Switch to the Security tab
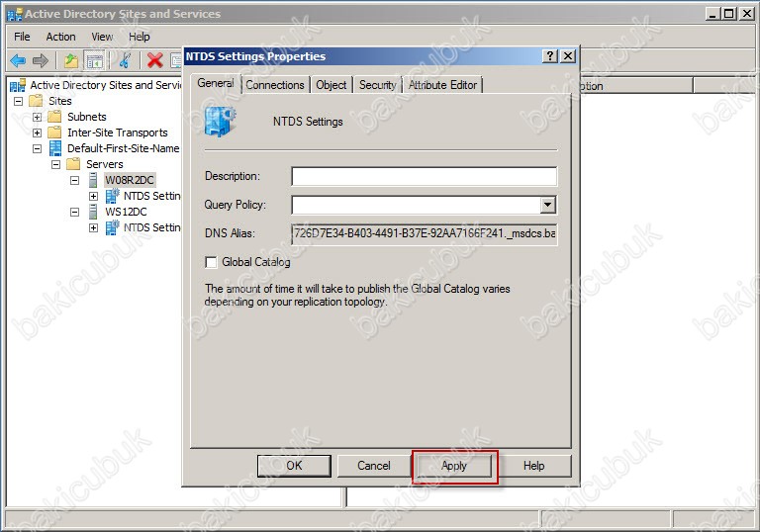 [378, 85]
